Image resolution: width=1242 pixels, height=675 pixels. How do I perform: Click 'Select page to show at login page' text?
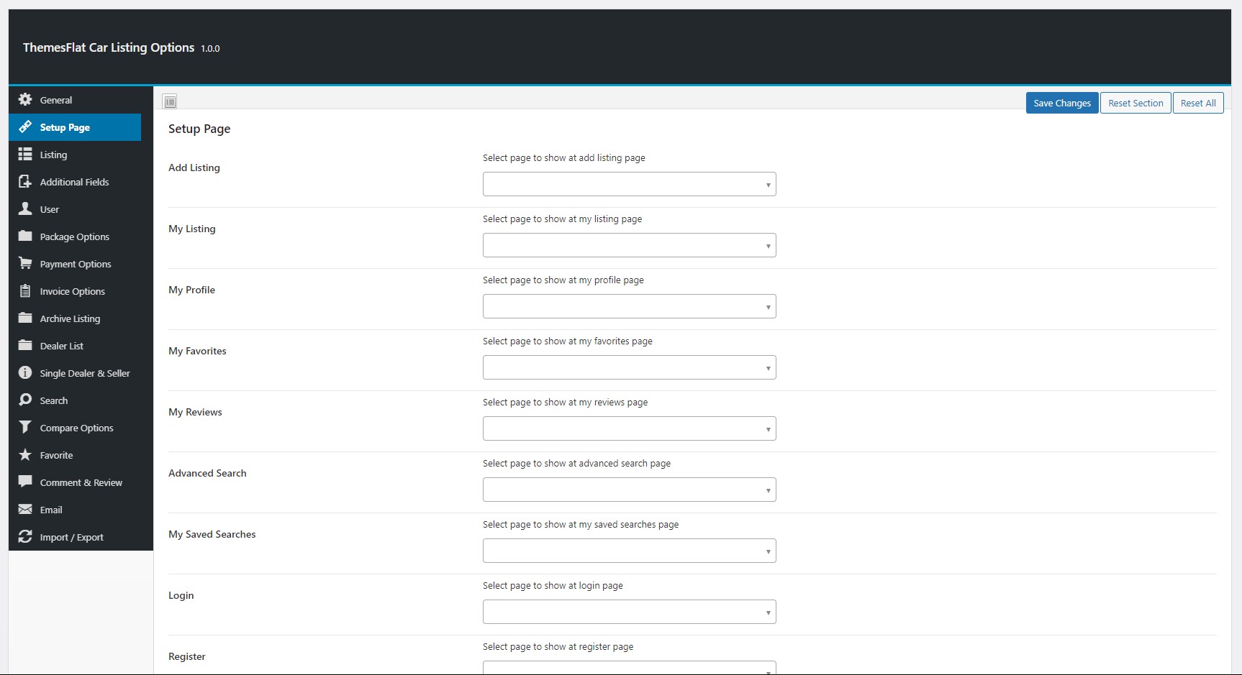point(553,585)
